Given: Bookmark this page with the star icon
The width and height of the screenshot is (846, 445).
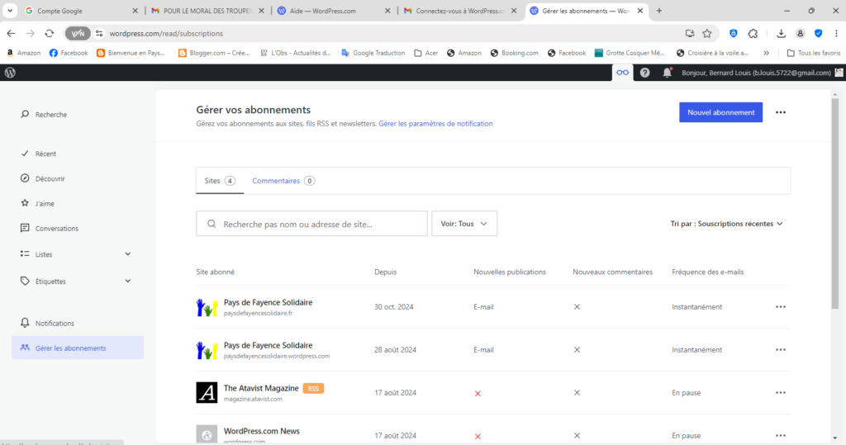Looking at the screenshot, I should 707,33.
